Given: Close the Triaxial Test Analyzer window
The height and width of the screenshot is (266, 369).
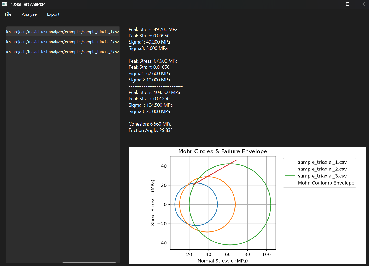Looking at the screenshot, I should 363,4.
